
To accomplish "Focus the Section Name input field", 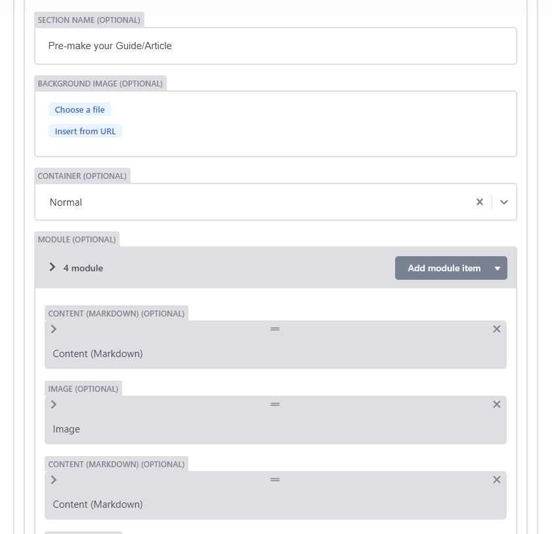I will 276,46.
